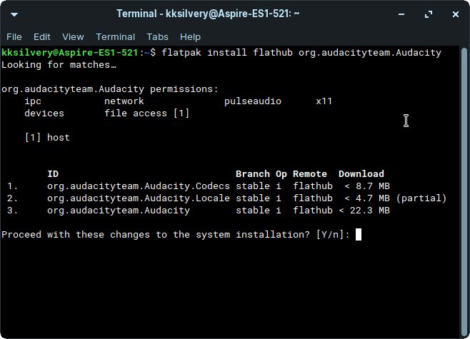Open the View menu
Screen dimensions: 470x339
[73, 36]
